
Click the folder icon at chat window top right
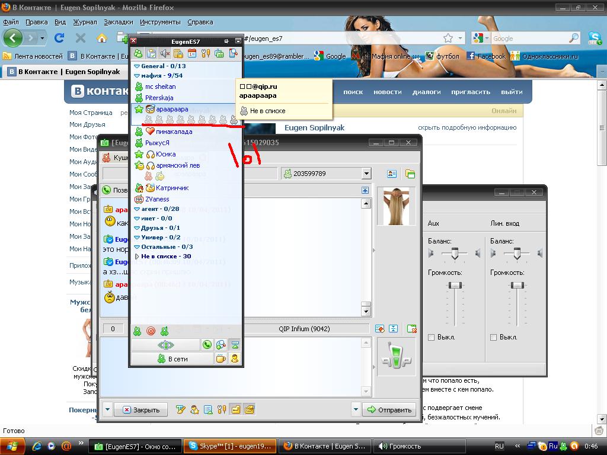click(410, 174)
